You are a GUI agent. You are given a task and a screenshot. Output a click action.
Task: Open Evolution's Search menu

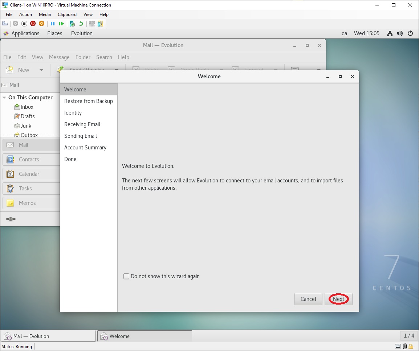click(x=104, y=57)
